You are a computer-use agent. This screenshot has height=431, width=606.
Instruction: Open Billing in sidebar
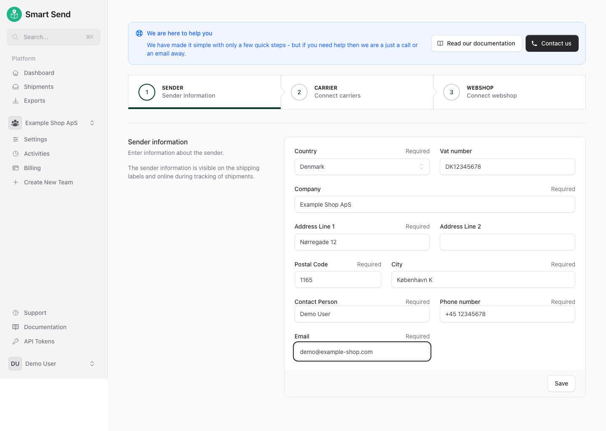(x=54, y=168)
